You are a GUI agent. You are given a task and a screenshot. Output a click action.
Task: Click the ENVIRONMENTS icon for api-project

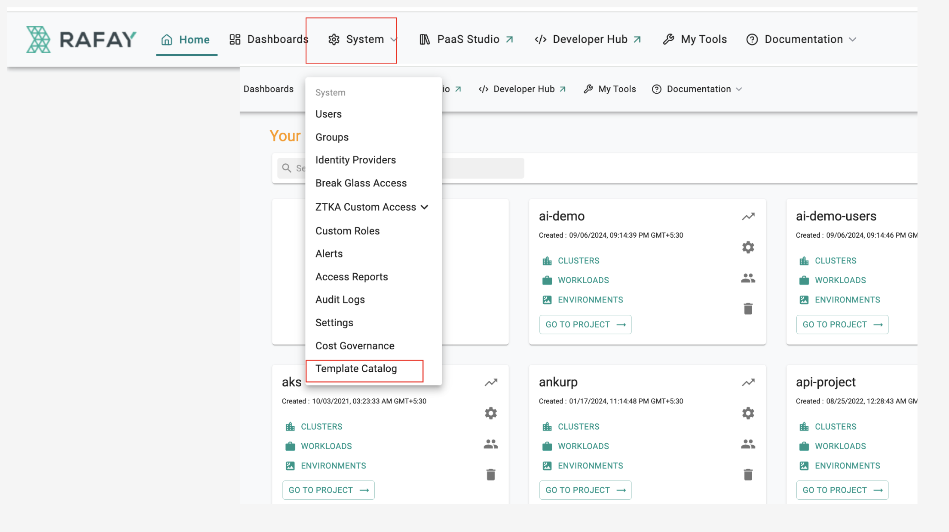(x=804, y=465)
